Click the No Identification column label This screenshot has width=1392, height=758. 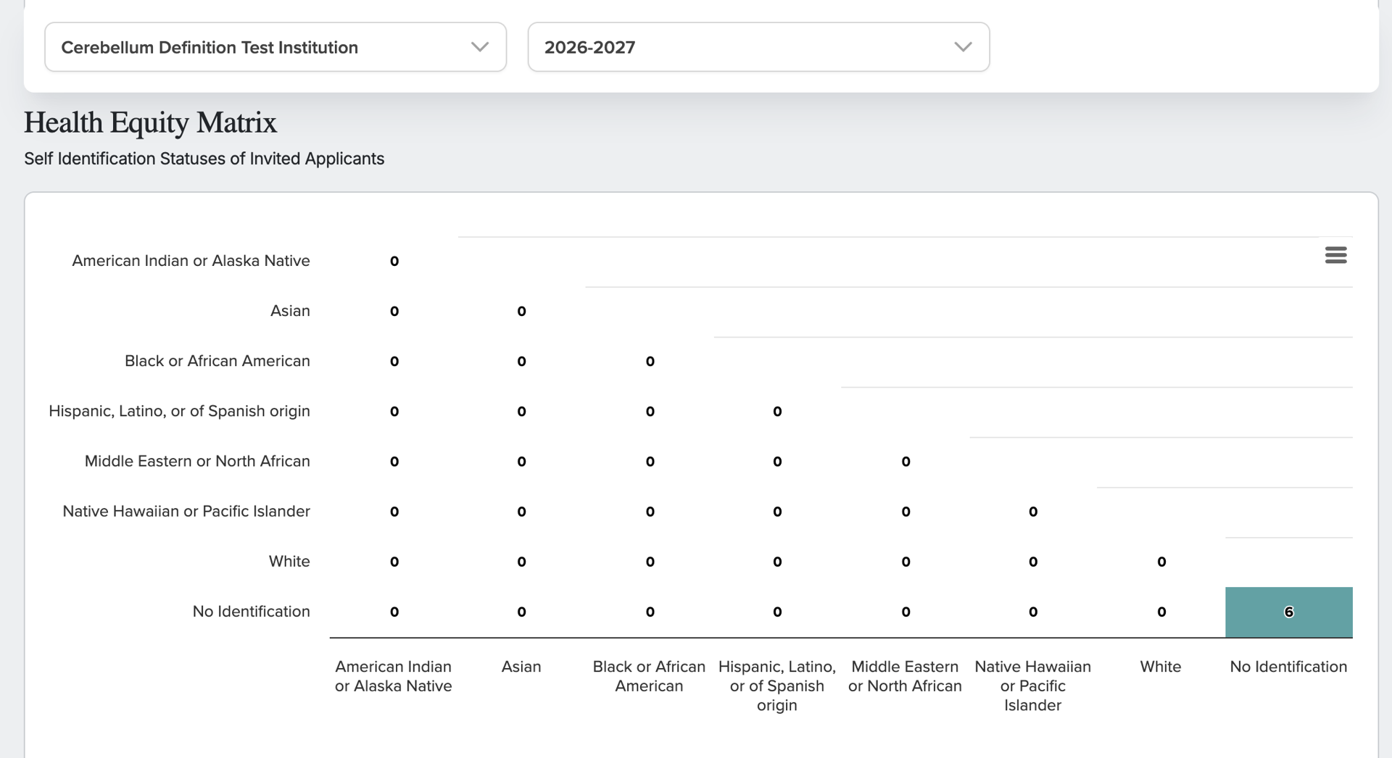pyautogui.click(x=1288, y=667)
